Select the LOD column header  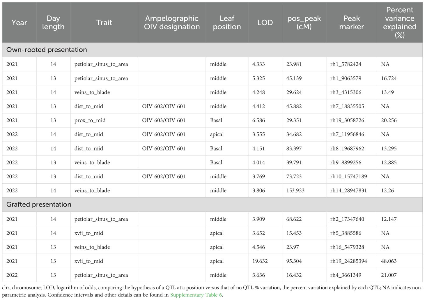coord(265,23)
